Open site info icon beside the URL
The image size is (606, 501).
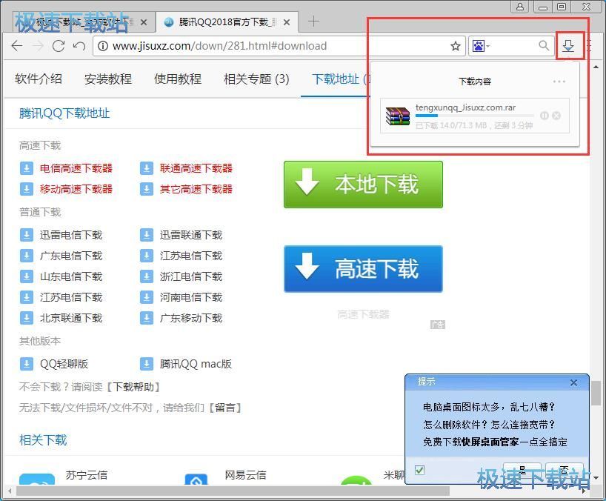point(102,46)
